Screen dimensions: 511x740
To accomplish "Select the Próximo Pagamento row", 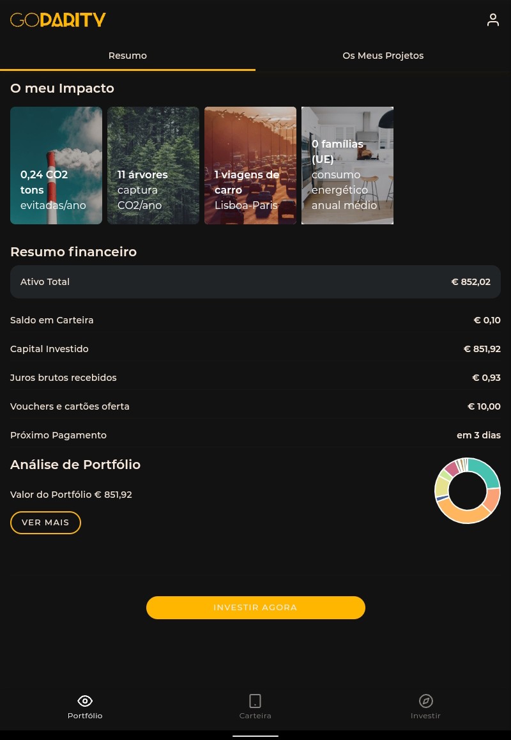I will pyautogui.click(x=256, y=435).
